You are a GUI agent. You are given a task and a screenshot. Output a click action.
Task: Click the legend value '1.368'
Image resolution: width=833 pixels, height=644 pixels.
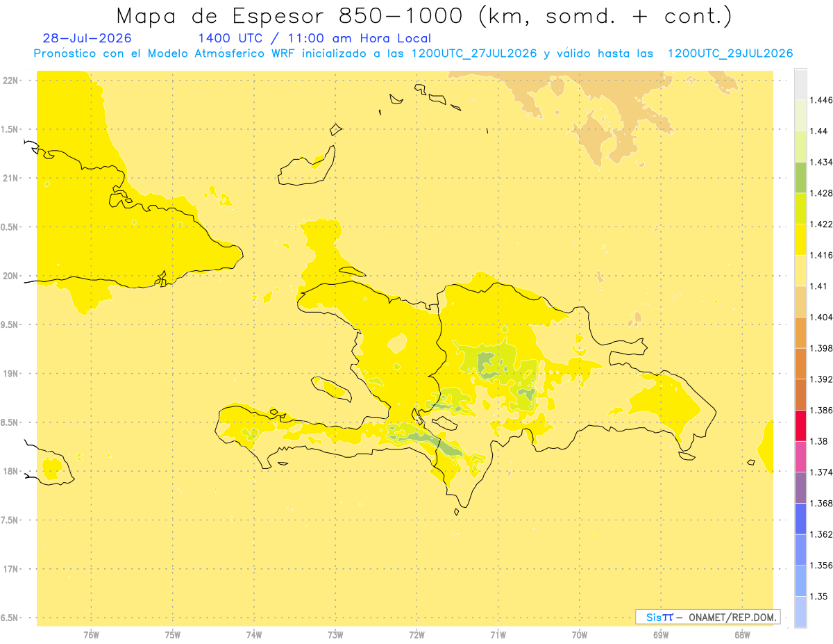coord(821,503)
